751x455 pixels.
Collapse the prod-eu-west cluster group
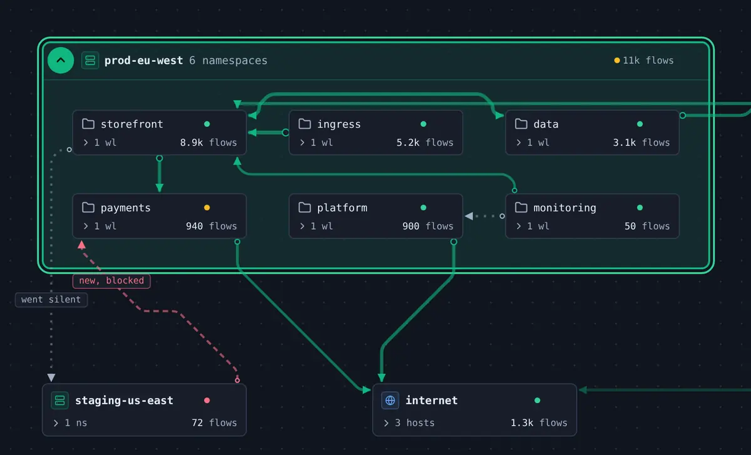tap(61, 61)
